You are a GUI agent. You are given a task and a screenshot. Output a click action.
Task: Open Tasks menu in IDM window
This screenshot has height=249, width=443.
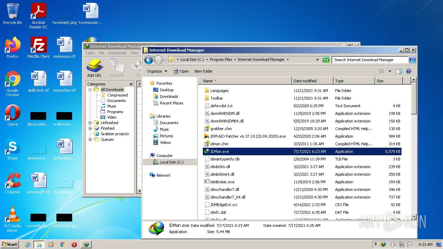point(90,53)
